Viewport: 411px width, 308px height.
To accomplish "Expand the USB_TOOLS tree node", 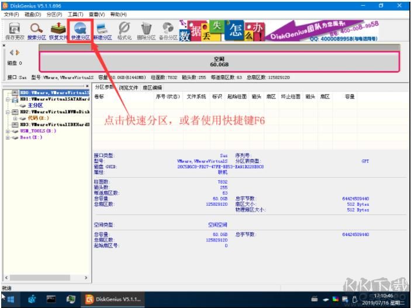I will pos(8,131).
